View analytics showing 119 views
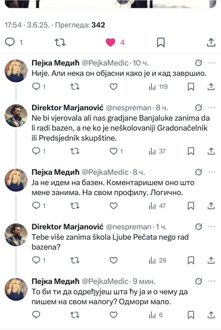This screenshot has height=330, width=221. click(158, 87)
